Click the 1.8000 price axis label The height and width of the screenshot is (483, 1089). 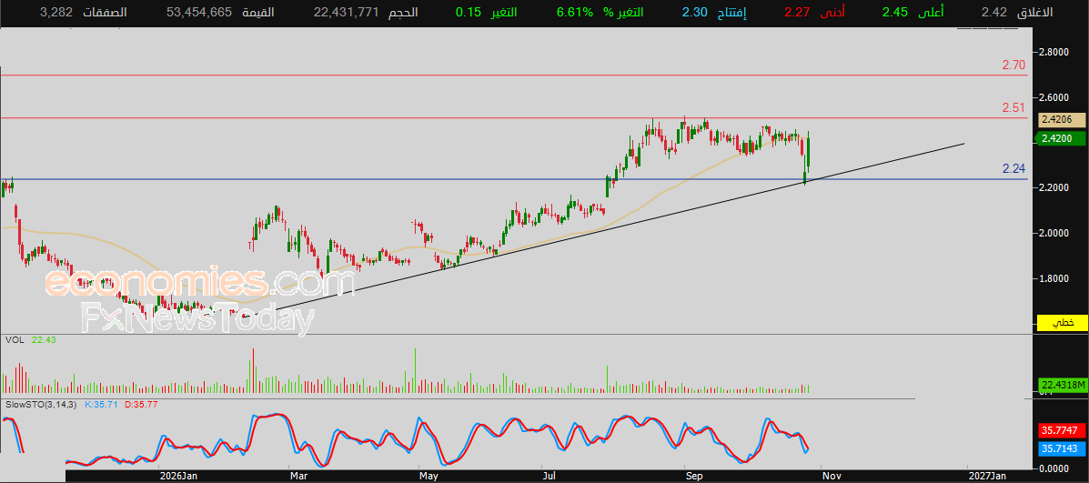coord(1054,278)
